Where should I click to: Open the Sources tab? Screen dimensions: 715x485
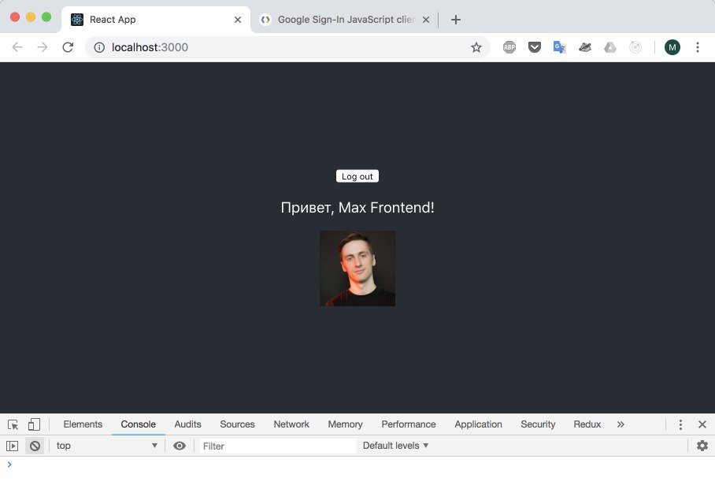point(237,424)
